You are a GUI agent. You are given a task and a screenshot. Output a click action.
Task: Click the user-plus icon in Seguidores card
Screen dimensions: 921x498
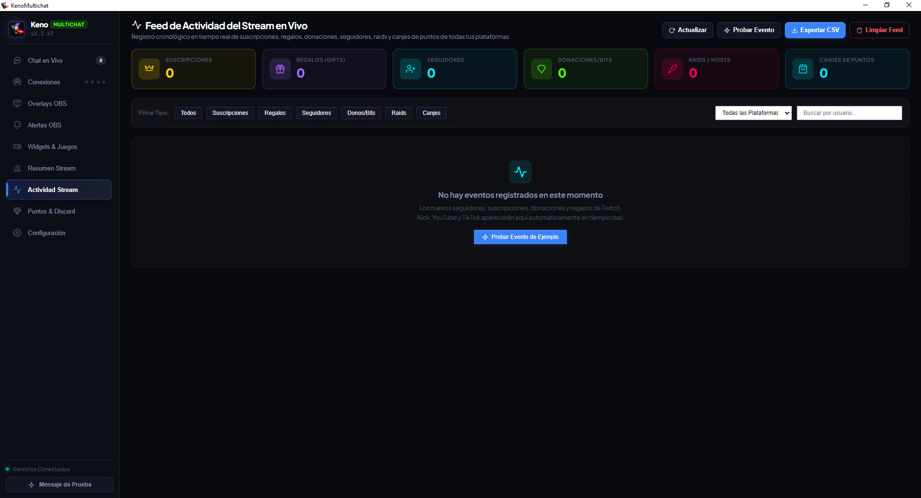click(x=411, y=69)
